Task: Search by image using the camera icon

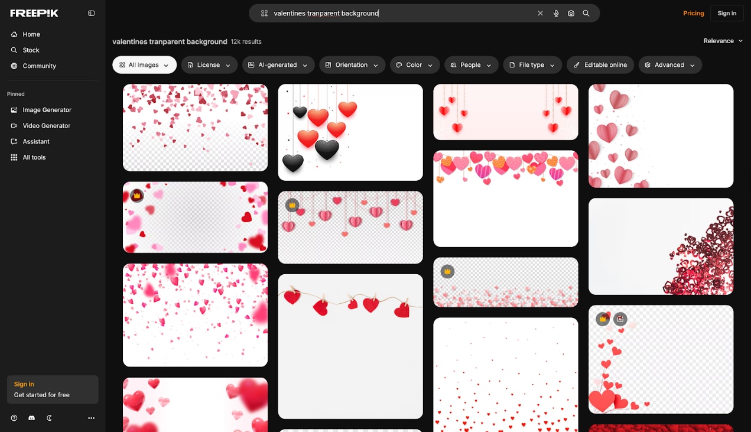Action: click(571, 12)
